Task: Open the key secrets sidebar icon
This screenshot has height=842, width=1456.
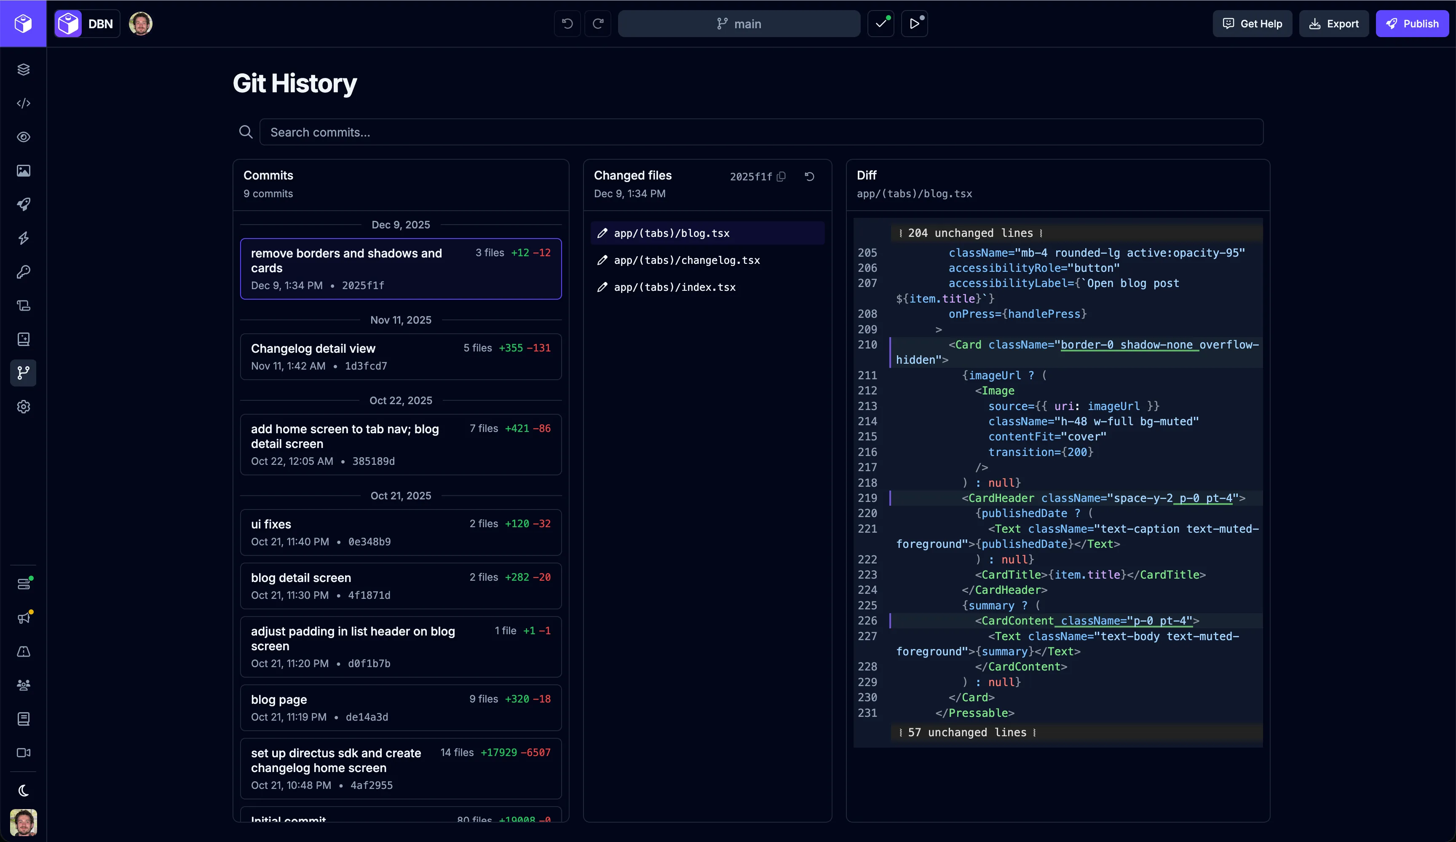Action: [x=23, y=272]
